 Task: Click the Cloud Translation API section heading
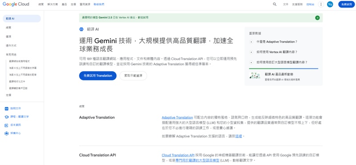[97, 155]
